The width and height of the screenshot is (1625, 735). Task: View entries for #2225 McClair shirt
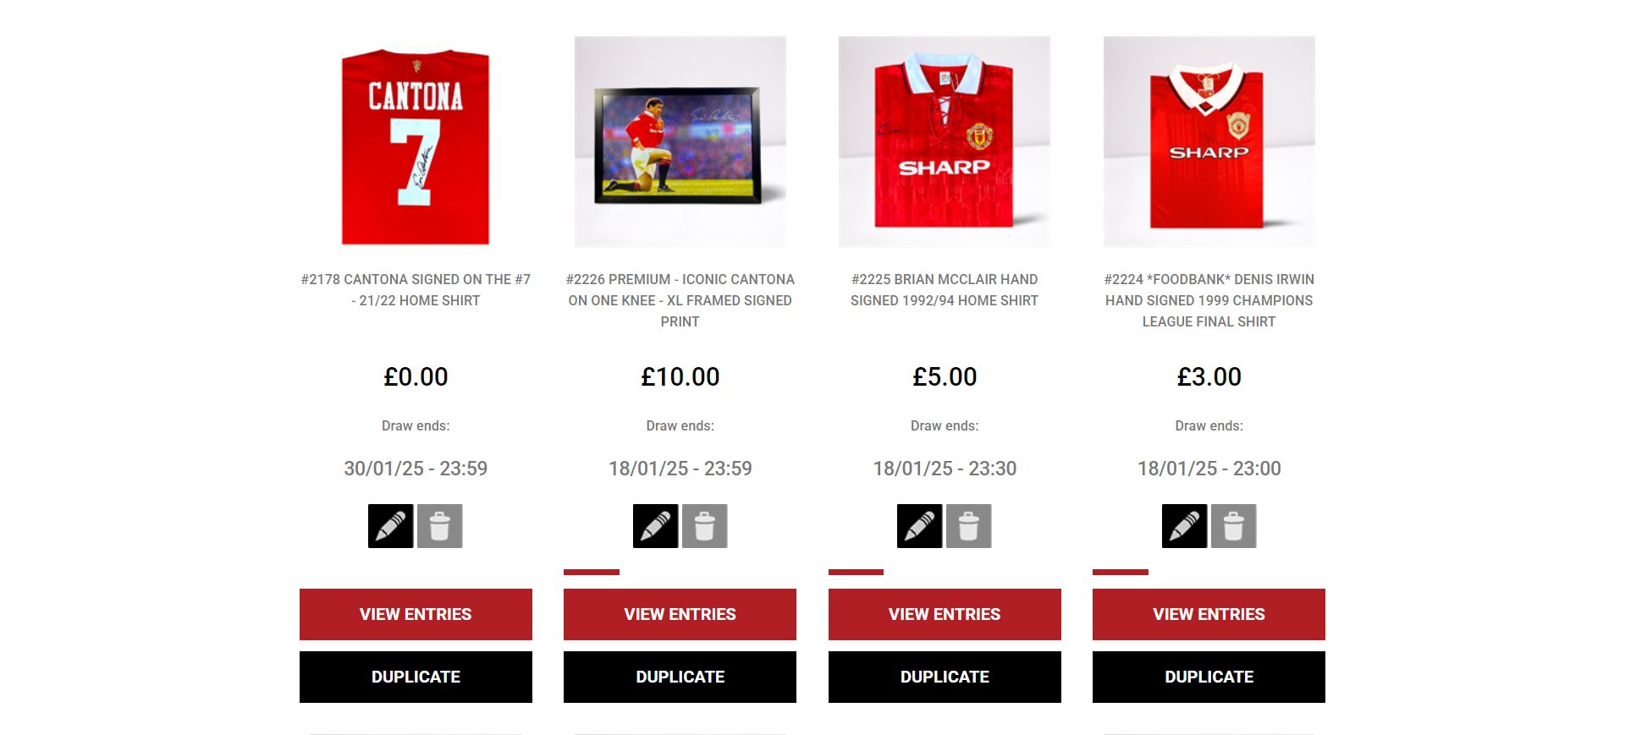945,614
